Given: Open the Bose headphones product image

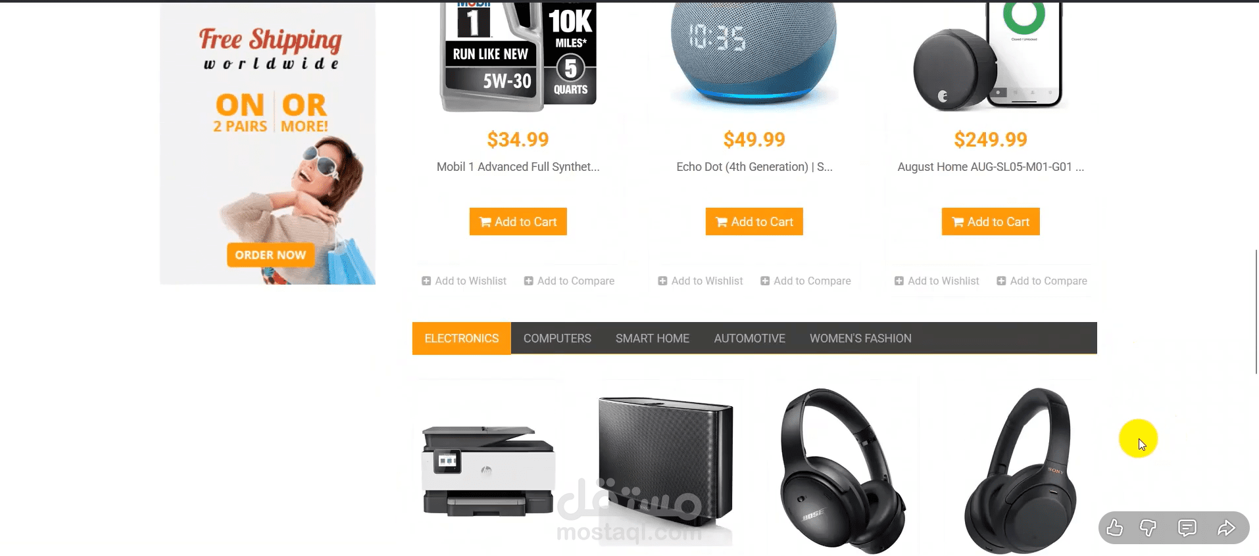Looking at the screenshot, I should (843, 471).
